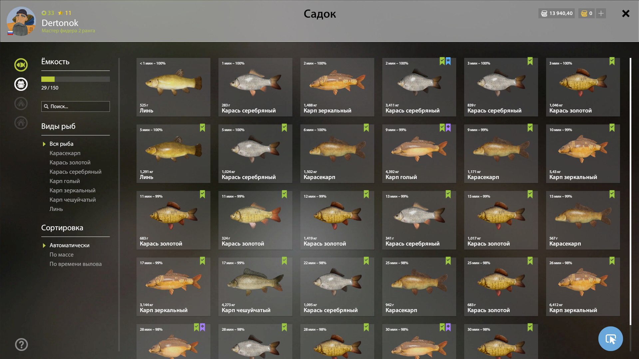This screenshot has width=639, height=359.
Task: Select the backpack inventory sidebar icon
Action: [x=21, y=84]
